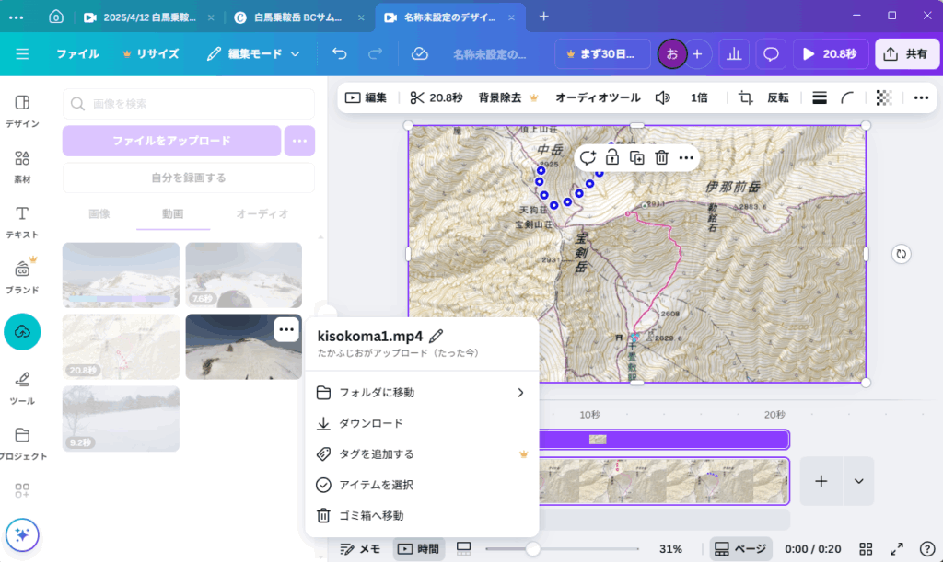This screenshot has height=562, width=943.
Task: Open the Canva AI assistant sparkle button
Action: click(22, 534)
